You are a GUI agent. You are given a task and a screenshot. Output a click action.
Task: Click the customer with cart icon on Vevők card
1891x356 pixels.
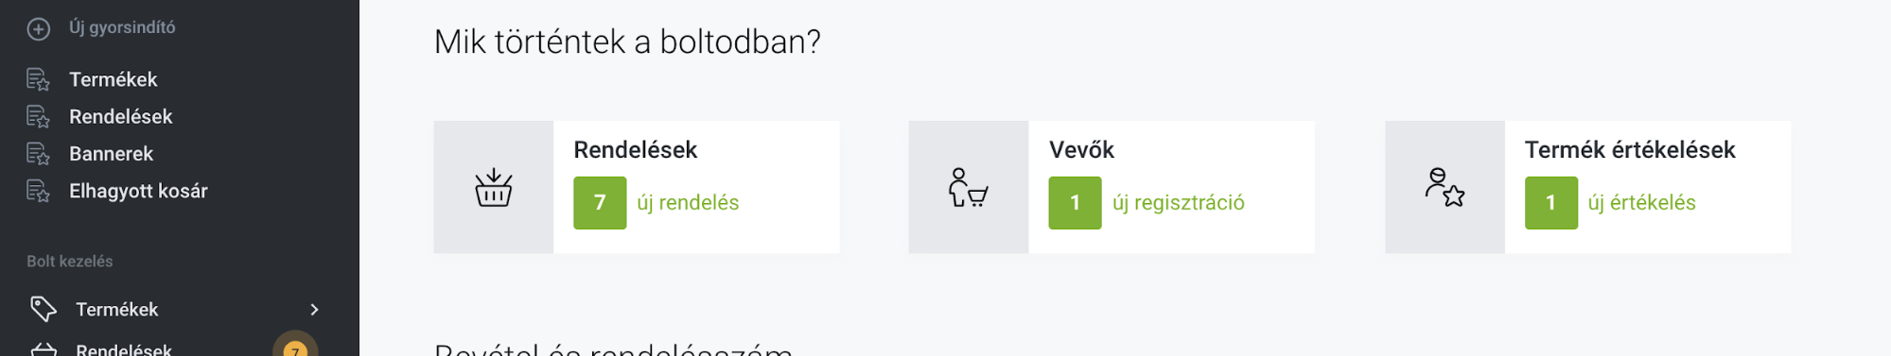(968, 187)
